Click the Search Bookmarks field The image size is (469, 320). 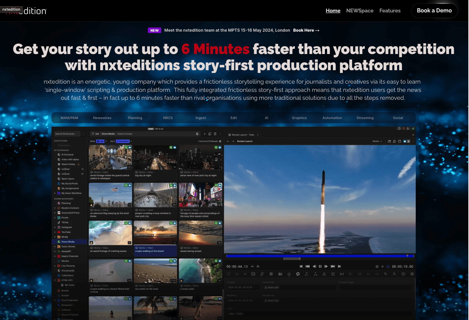click(67, 134)
